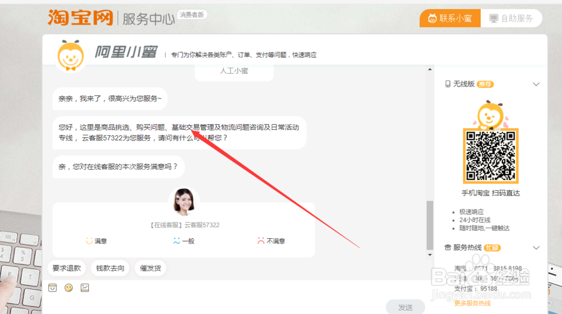Screen dimensions: 562x314
Task: Choose the 要求退款 quick reply
Action: click(x=67, y=268)
